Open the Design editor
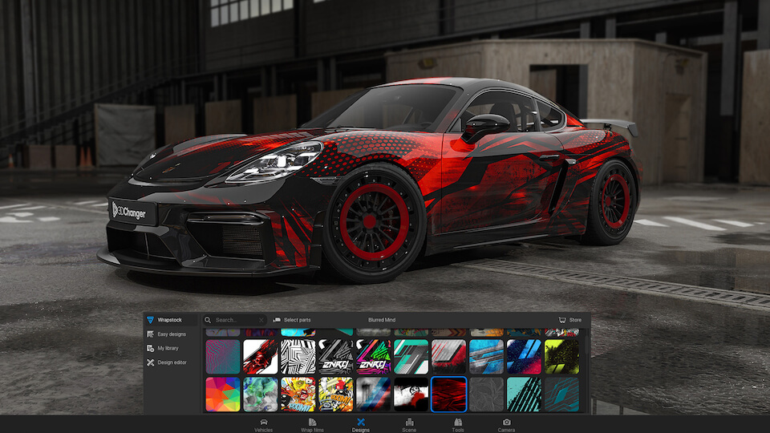The image size is (770, 433). (170, 362)
